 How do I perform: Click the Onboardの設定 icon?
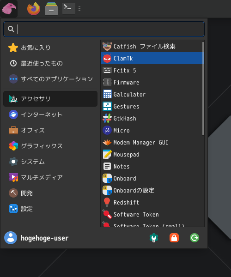[107, 190]
